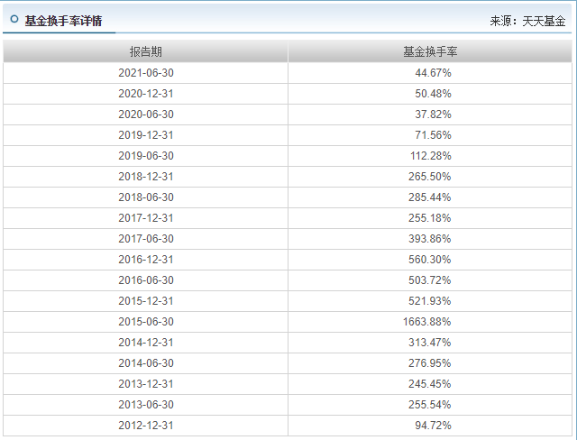
Task: Select the date cell 2021-06-30
Action: [146, 73]
